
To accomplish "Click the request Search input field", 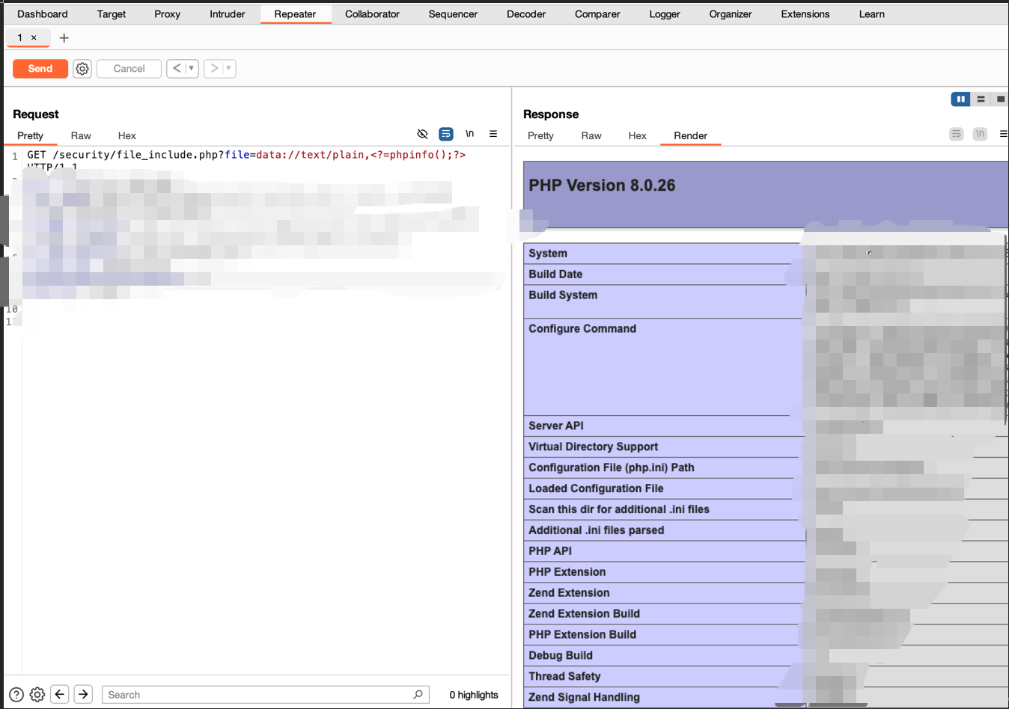I will pos(266,695).
